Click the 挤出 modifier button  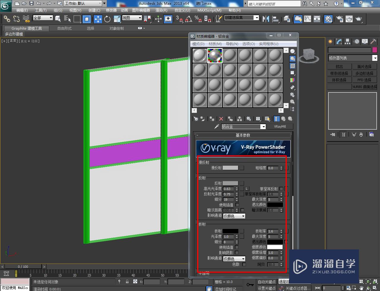339,67
